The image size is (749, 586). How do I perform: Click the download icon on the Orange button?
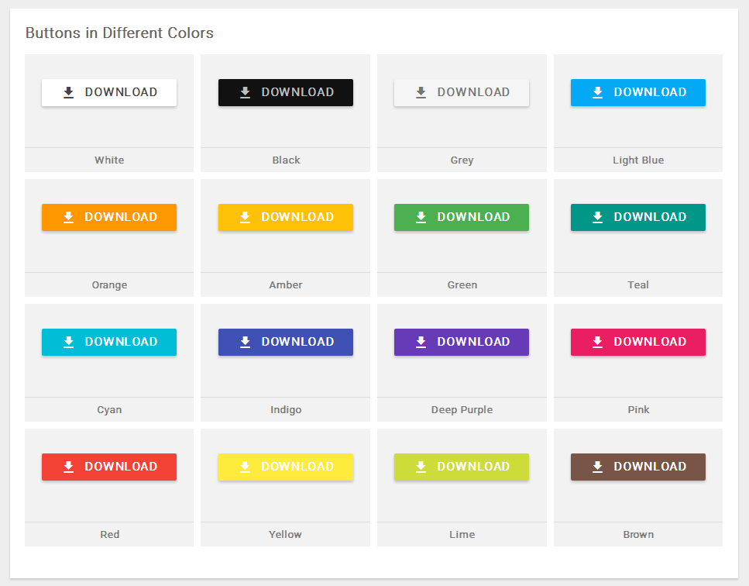pyautogui.click(x=68, y=217)
